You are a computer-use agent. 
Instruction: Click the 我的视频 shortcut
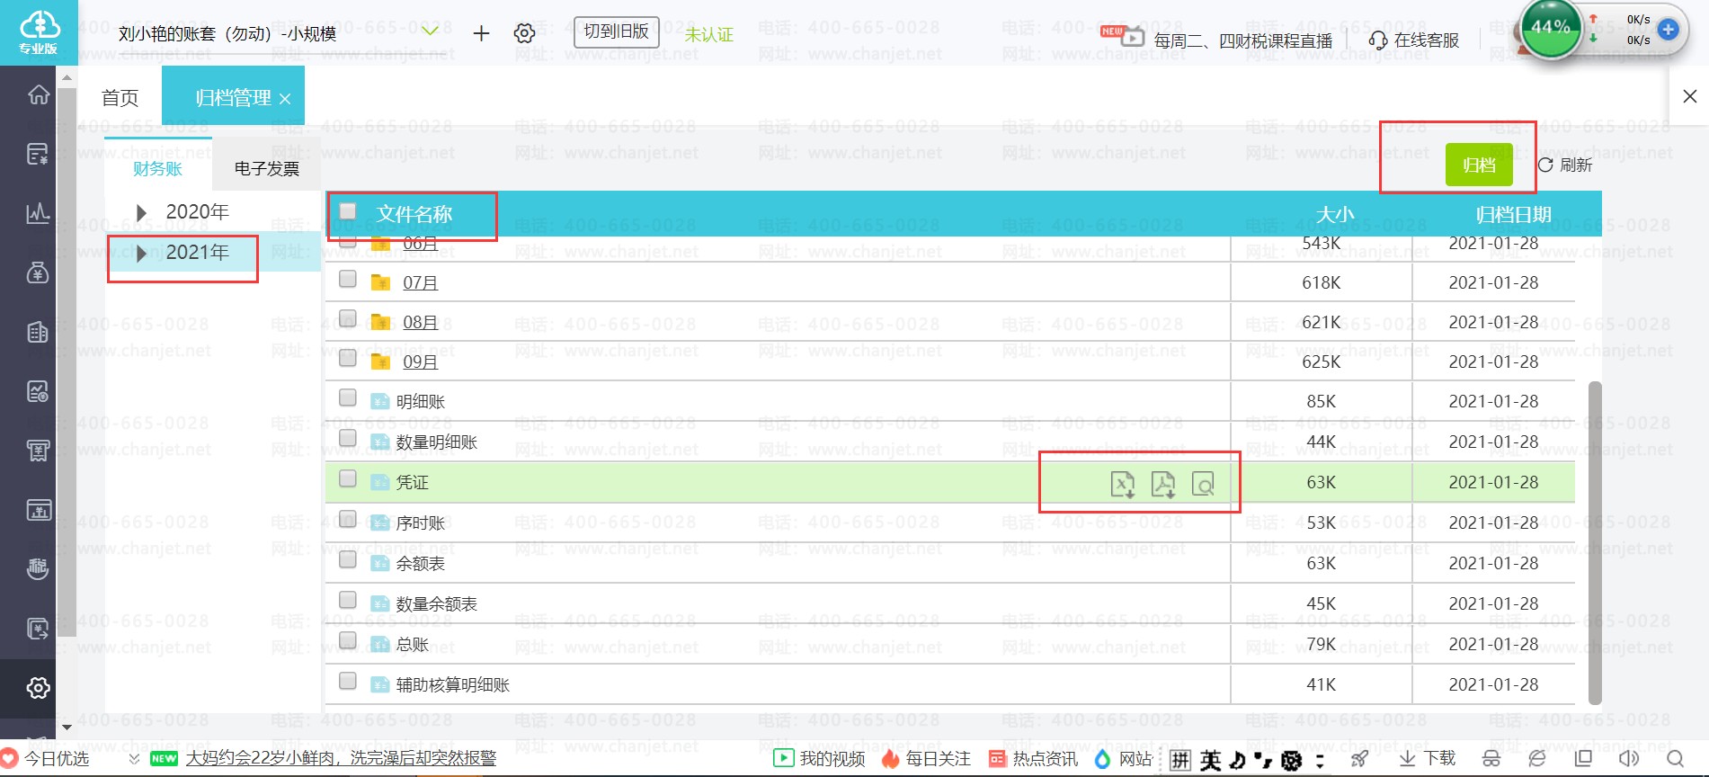pyautogui.click(x=820, y=759)
